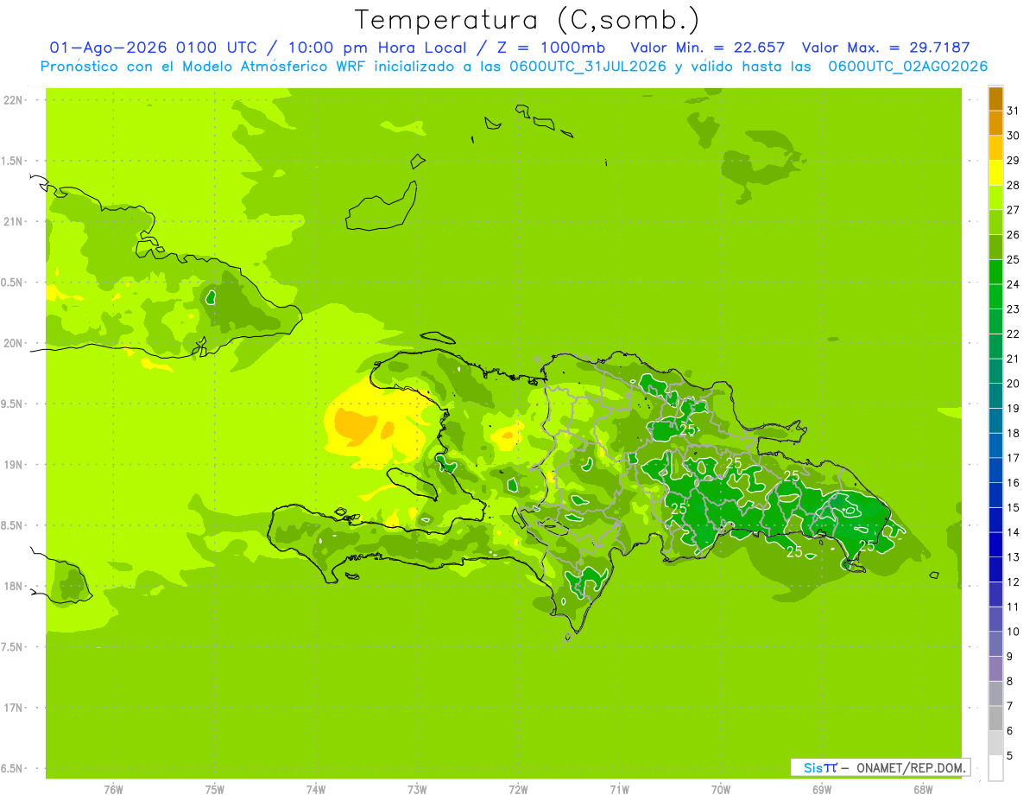Pick the dark orange legend band above 31
Viewport: 1036px width, 801px height.
pos(995,99)
